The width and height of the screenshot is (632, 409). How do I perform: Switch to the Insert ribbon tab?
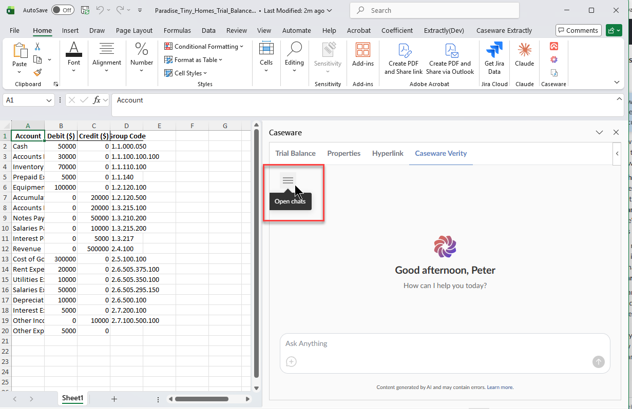[x=70, y=30]
